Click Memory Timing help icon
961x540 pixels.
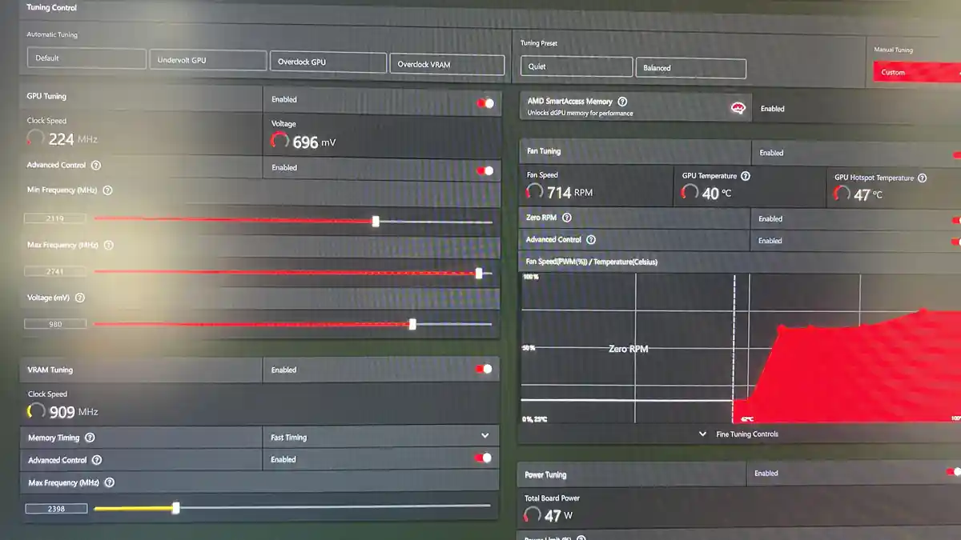[x=90, y=438]
